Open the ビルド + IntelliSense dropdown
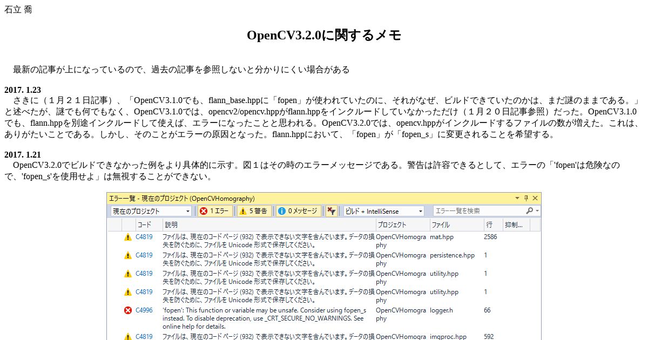 [383, 211]
